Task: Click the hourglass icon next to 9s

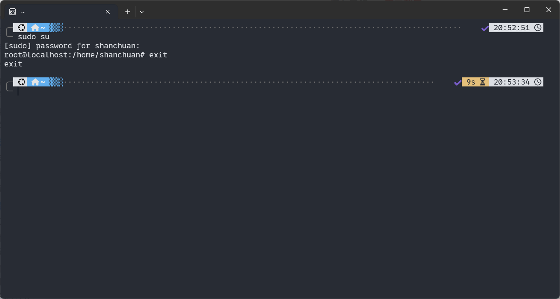Action: point(482,82)
